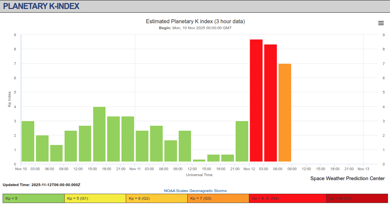Image resolution: width=390 pixels, height=205 pixels.
Task: Click the tallest red bar in the chart
Action: 256,100
